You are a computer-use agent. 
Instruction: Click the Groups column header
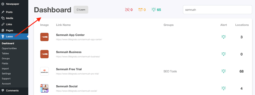[x=169, y=25]
